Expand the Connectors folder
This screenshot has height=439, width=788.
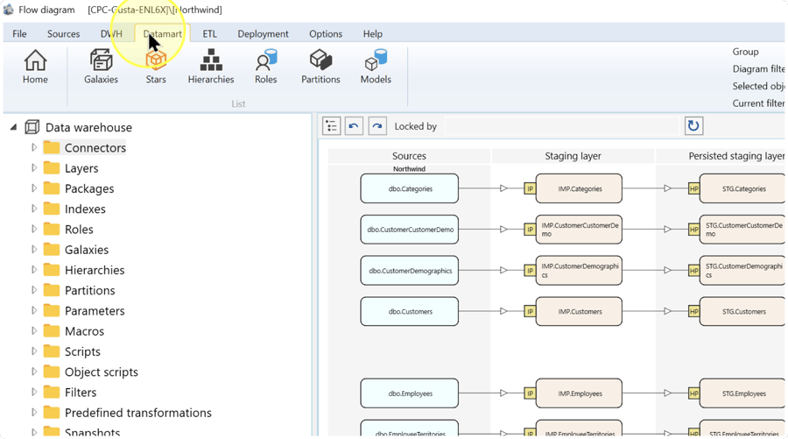tap(33, 147)
